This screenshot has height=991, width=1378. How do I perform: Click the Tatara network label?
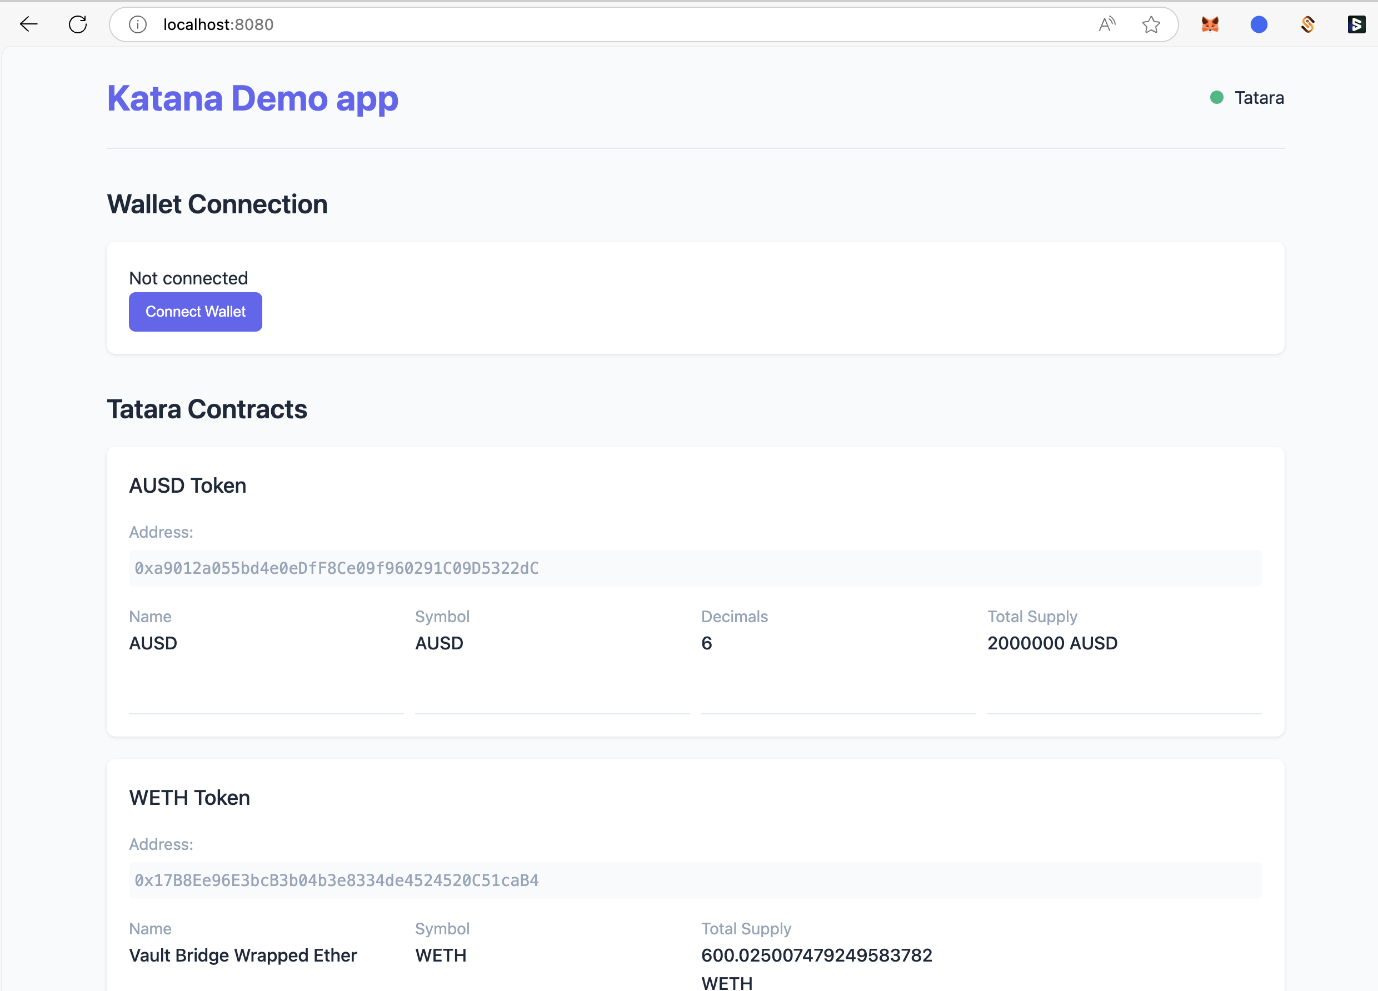click(1259, 97)
